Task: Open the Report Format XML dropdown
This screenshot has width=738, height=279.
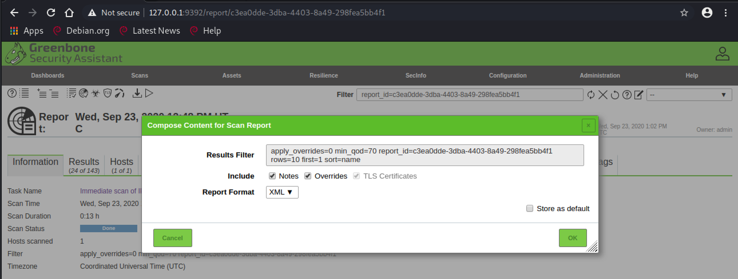Action: click(x=282, y=192)
